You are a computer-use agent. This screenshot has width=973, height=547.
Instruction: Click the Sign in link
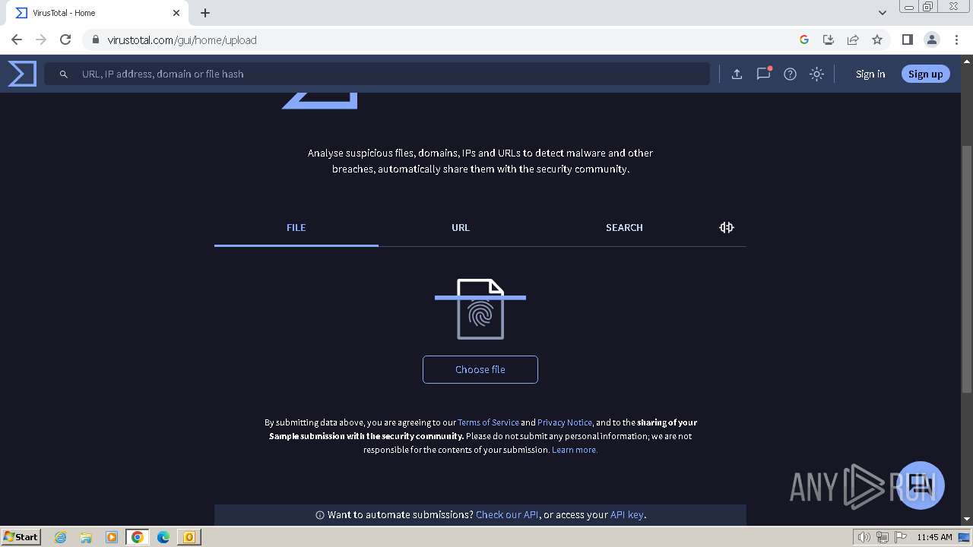870,74
